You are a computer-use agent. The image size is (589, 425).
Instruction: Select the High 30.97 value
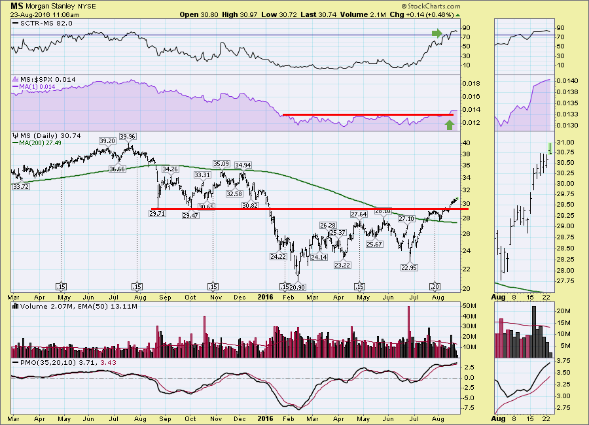coord(240,14)
